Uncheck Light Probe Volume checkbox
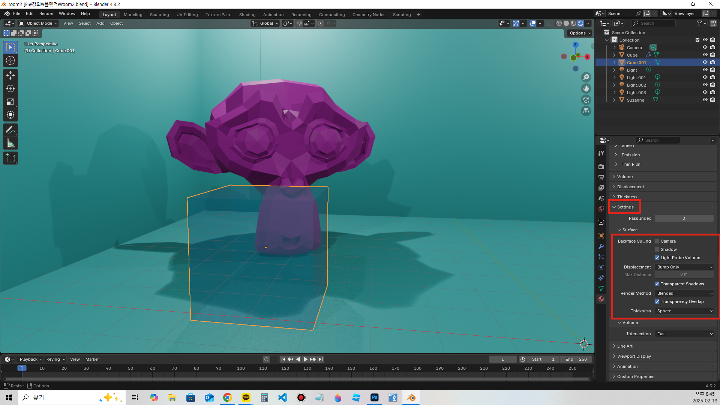The image size is (720, 405). (657, 258)
